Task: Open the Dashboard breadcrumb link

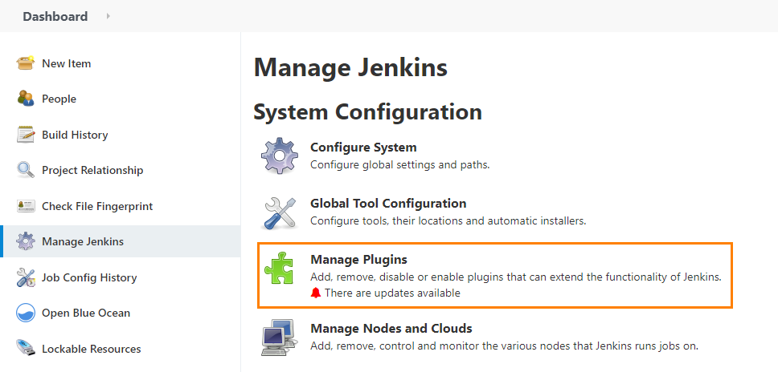Action: click(x=55, y=16)
